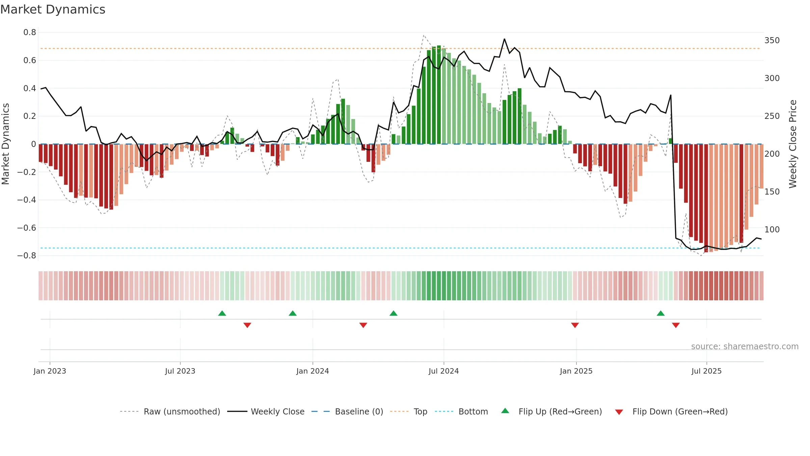
Task: Click the Jan 2025 axis label
Action: tap(576, 371)
